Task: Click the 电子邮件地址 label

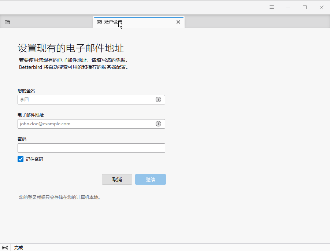Action: 31,115
